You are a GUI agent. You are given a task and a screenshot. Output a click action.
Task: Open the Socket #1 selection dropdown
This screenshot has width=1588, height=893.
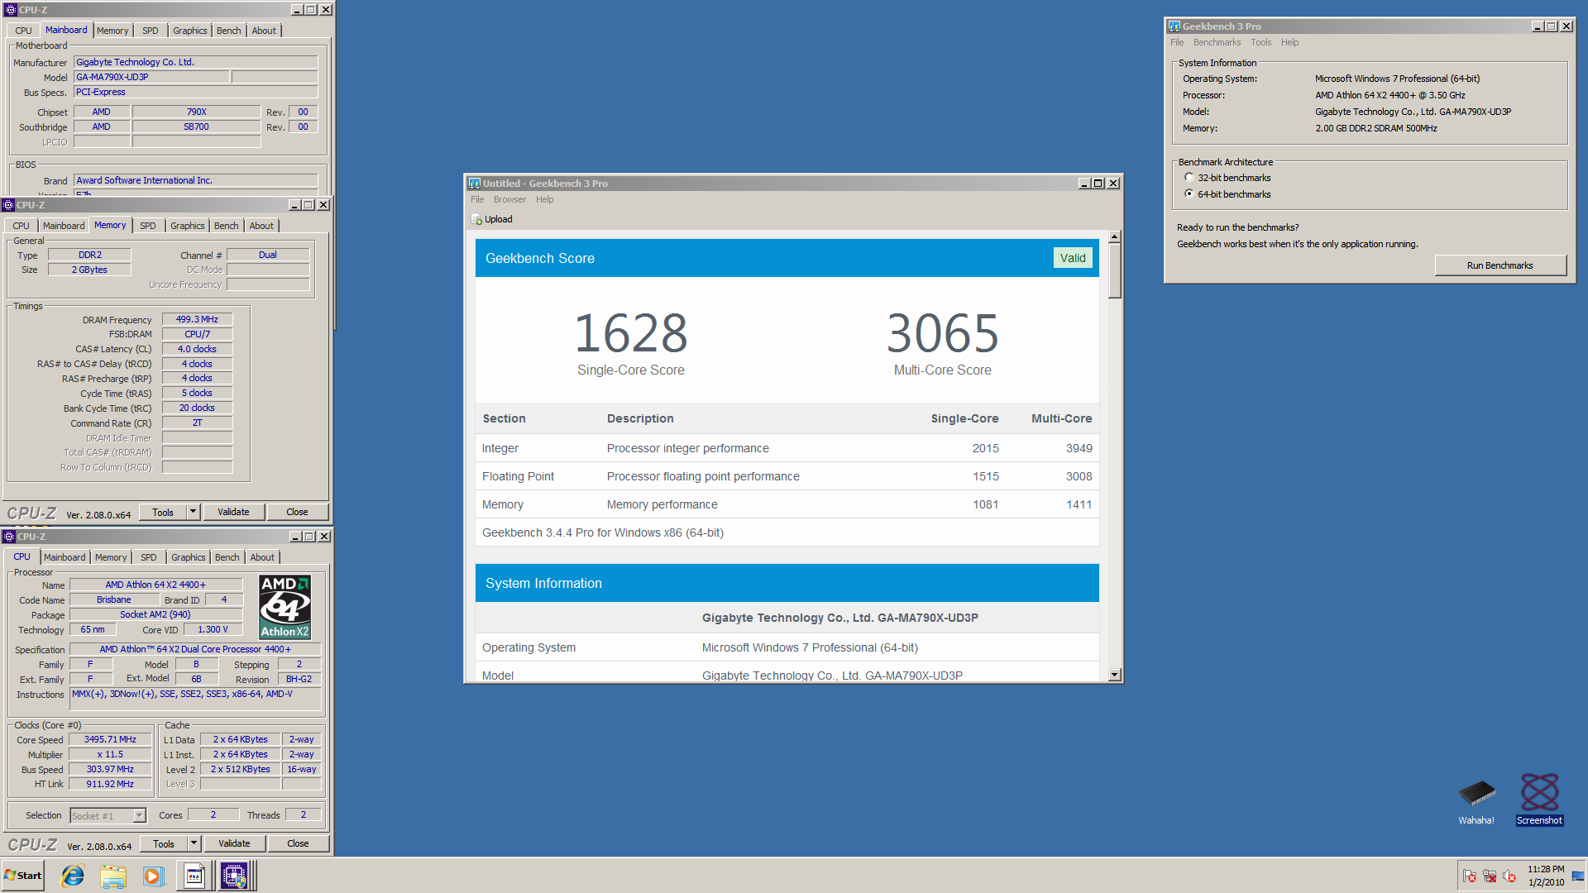[x=108, y=816]
